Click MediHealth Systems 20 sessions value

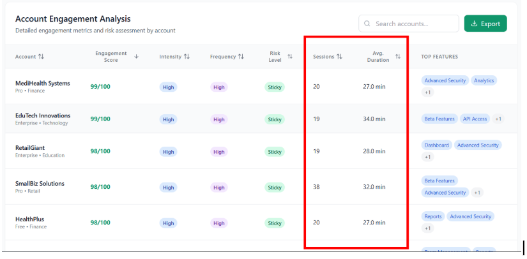coord(316,87)
